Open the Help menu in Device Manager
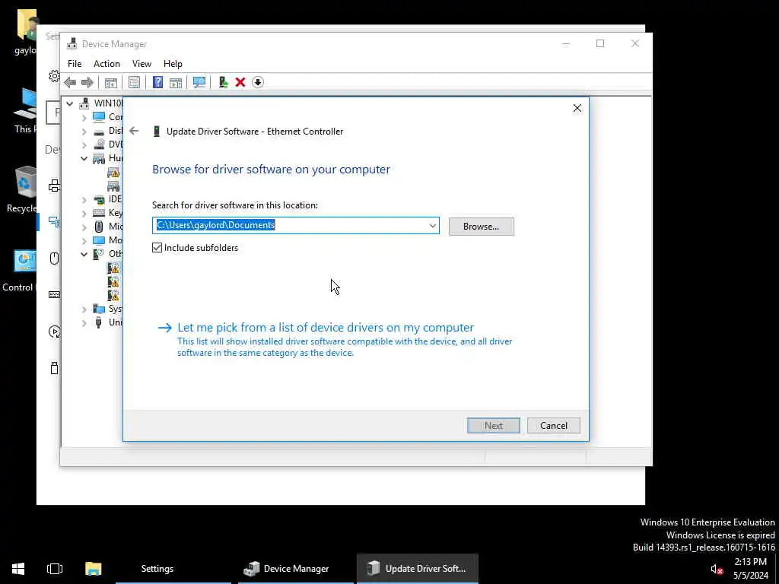The width and height of the screenshot is (779, 584). pos(173,64)
